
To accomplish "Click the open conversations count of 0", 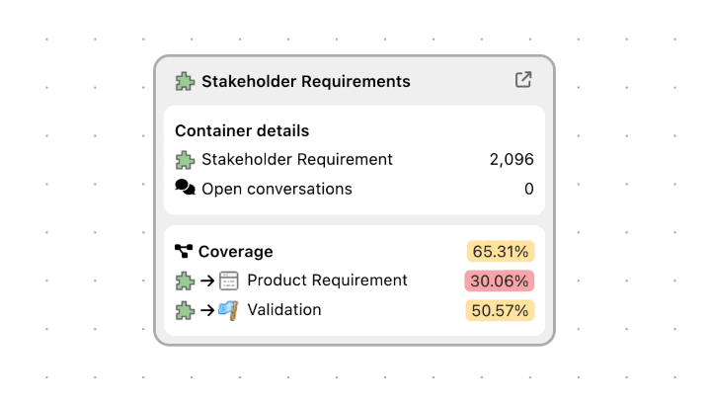I will (528, 189).
